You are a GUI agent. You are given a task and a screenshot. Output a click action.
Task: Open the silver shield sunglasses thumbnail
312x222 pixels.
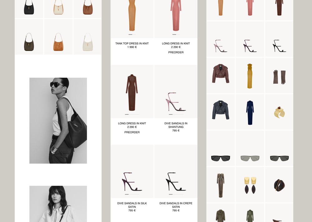tap(250, 158)
